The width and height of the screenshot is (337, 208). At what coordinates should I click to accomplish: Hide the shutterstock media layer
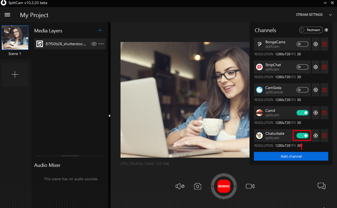tap(94, 44)
